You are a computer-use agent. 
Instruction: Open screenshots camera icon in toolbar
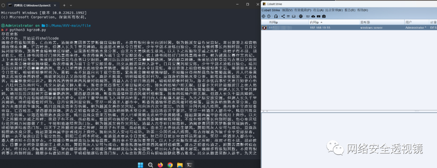324,17
